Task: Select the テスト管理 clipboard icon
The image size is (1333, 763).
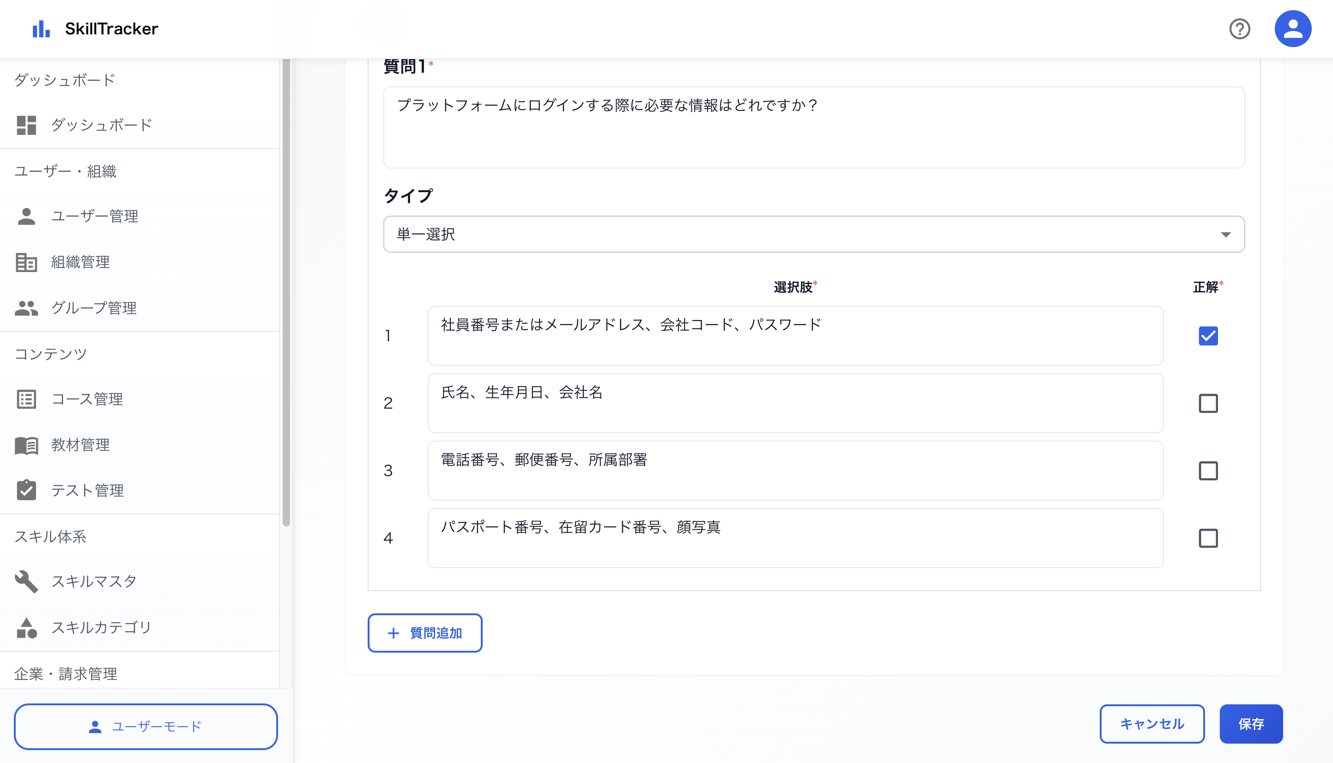Action: click(27, 490)
